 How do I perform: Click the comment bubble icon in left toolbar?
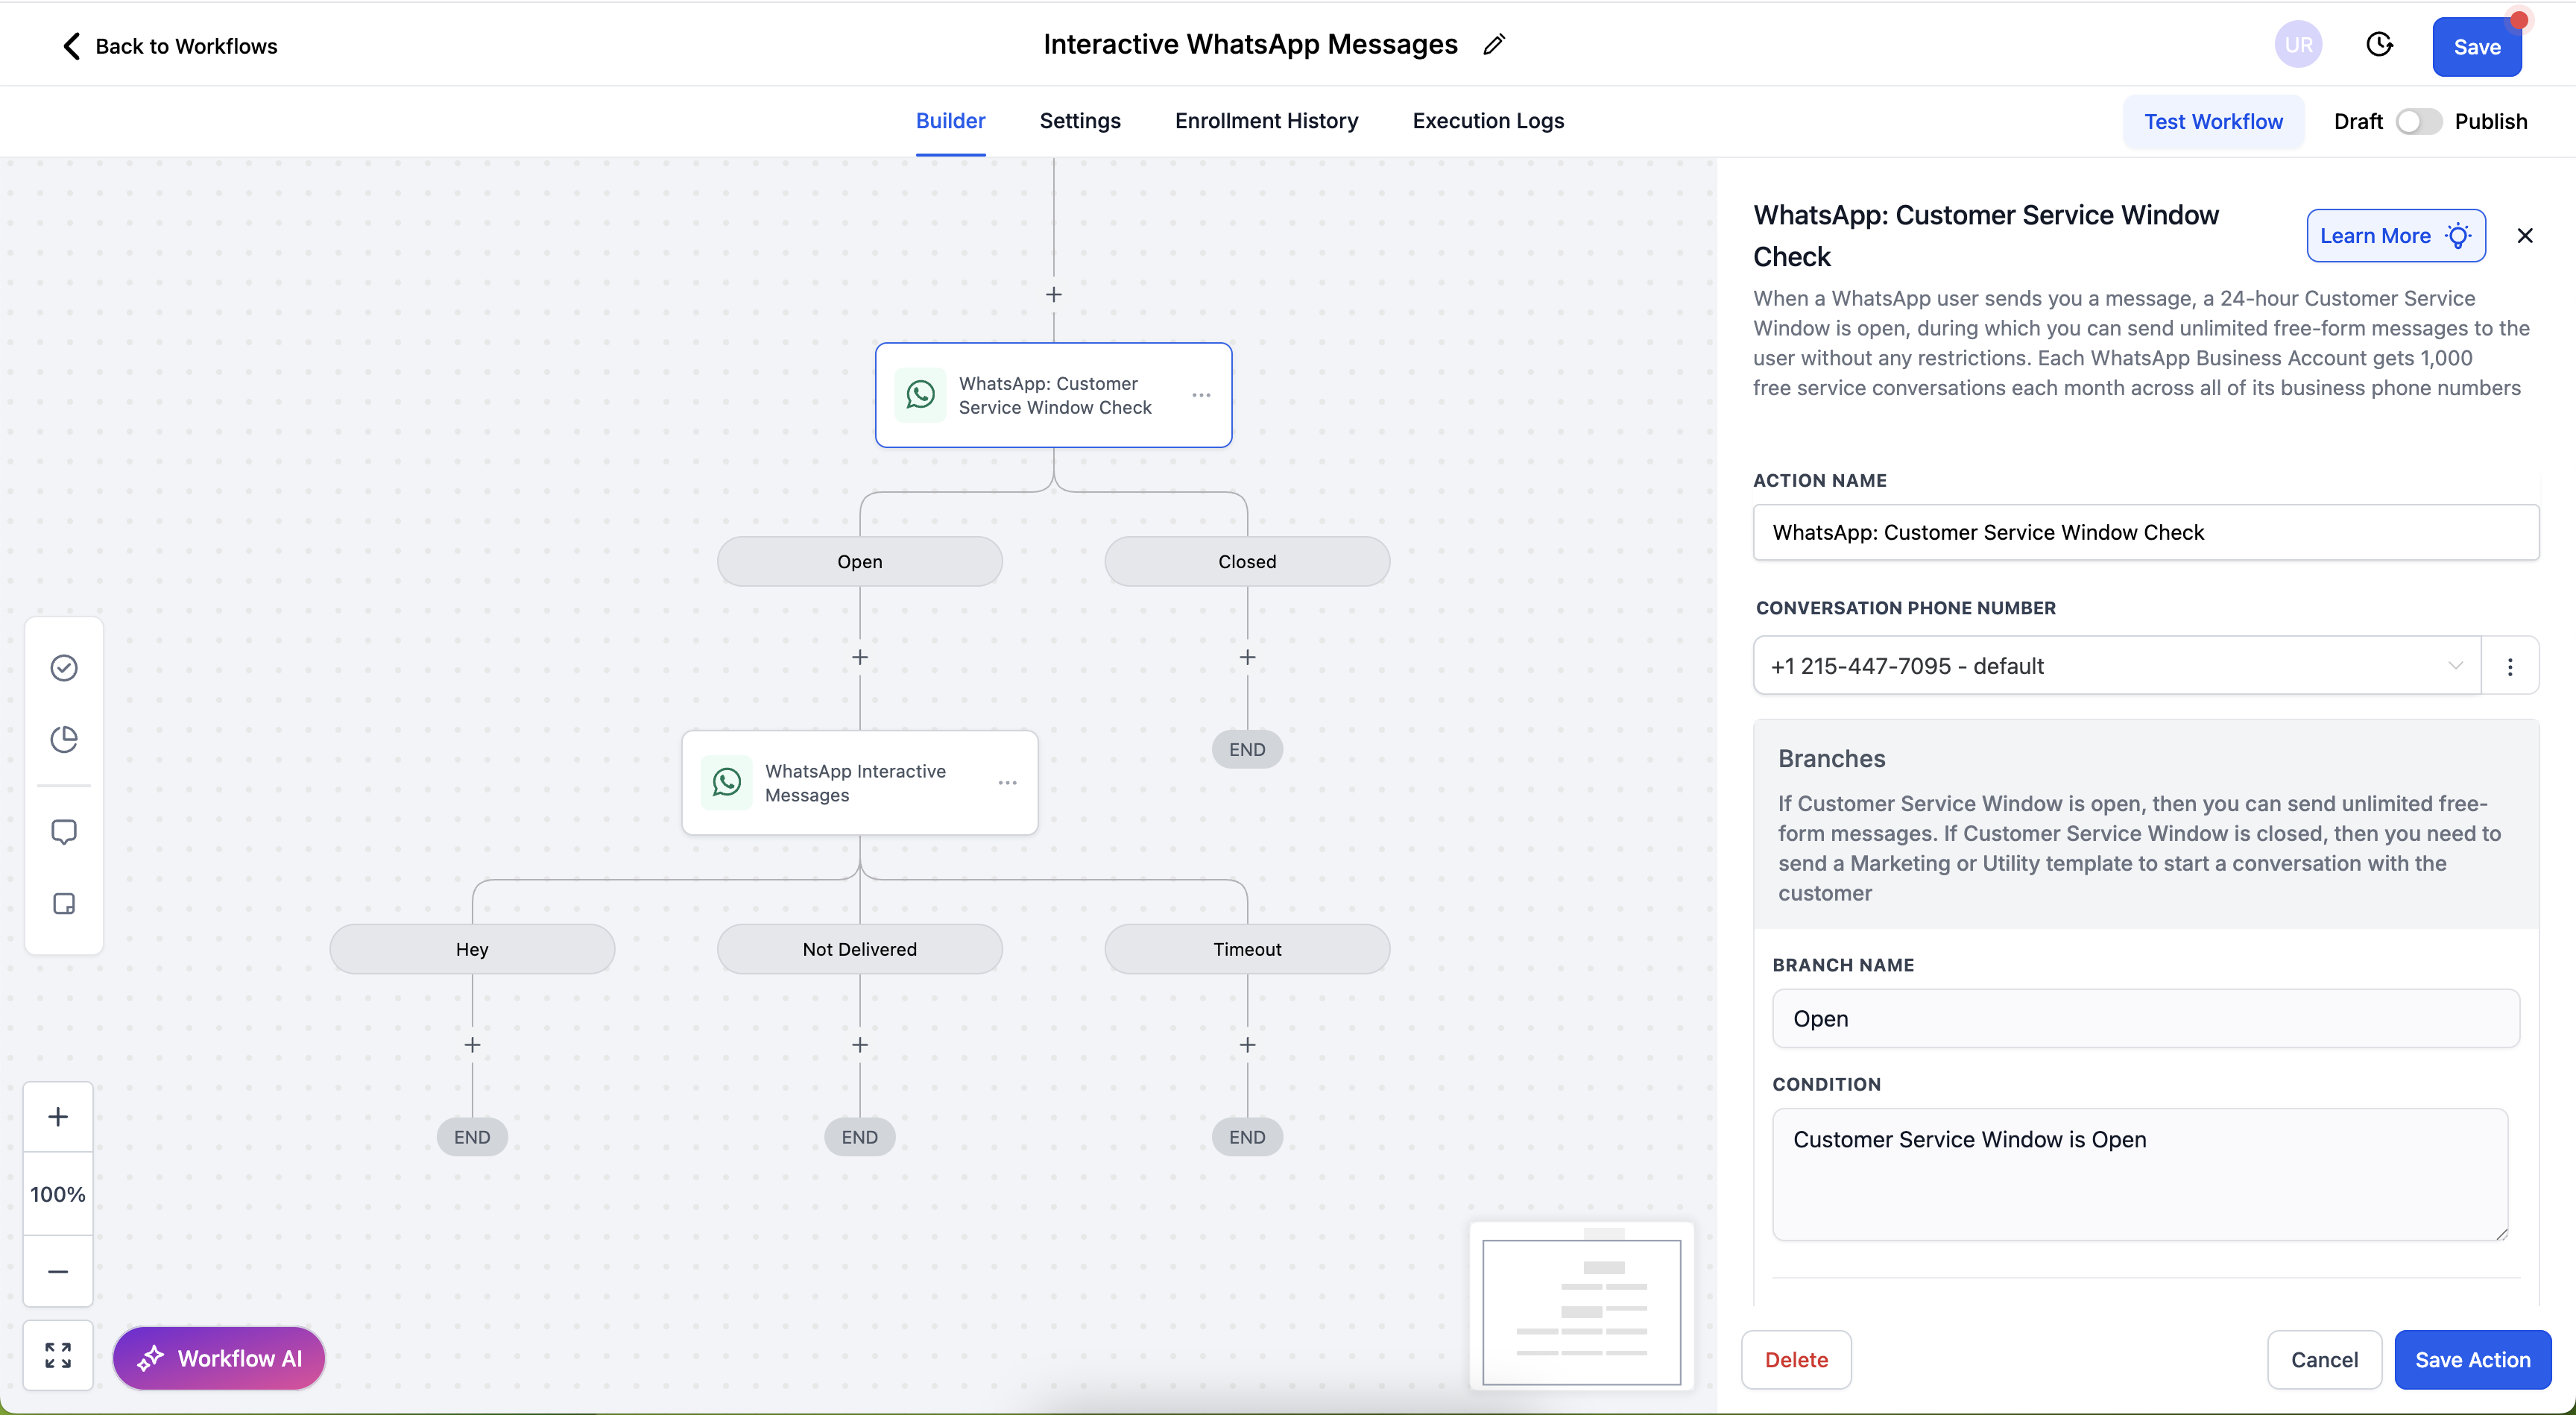point(64,831)
